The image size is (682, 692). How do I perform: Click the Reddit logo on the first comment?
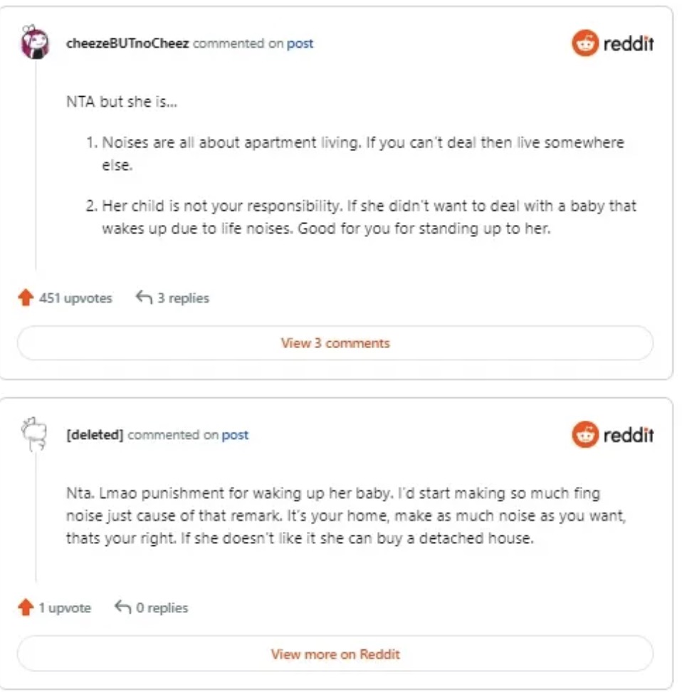coord(612,44)
